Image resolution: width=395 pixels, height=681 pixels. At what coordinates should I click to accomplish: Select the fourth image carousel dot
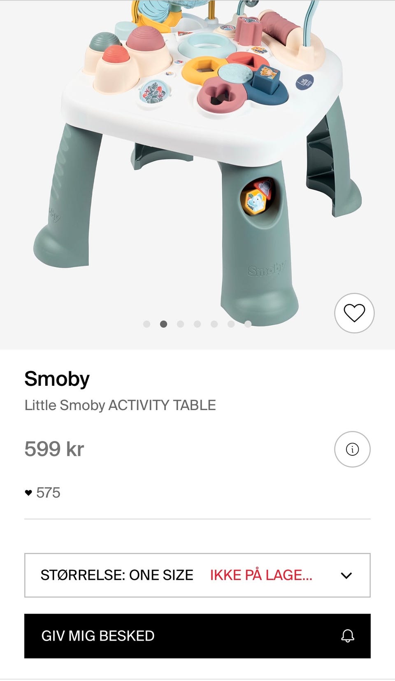tap(197, 324)
